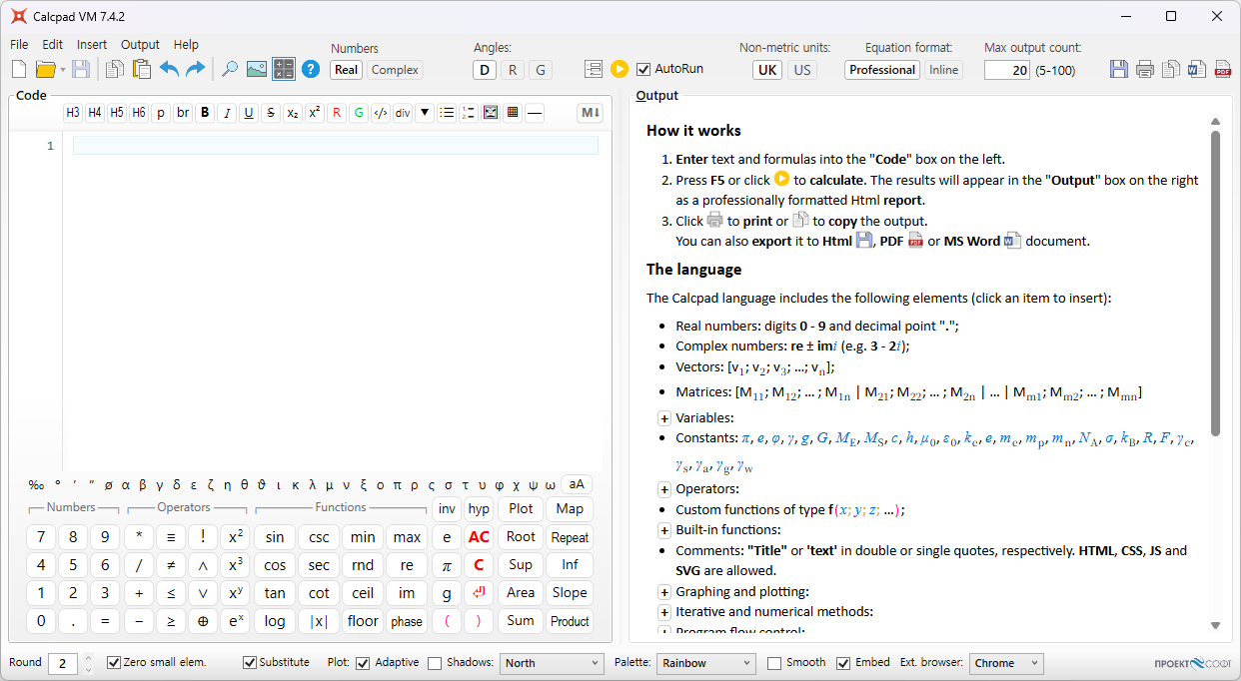Open the Output menu
This screenshot has height=681, width=1241.
pyautogui.click(x=140, y=45)
